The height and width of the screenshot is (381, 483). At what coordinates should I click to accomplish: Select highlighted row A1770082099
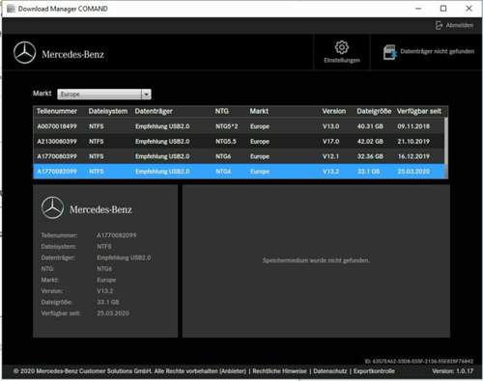click(x=239, y=172)
